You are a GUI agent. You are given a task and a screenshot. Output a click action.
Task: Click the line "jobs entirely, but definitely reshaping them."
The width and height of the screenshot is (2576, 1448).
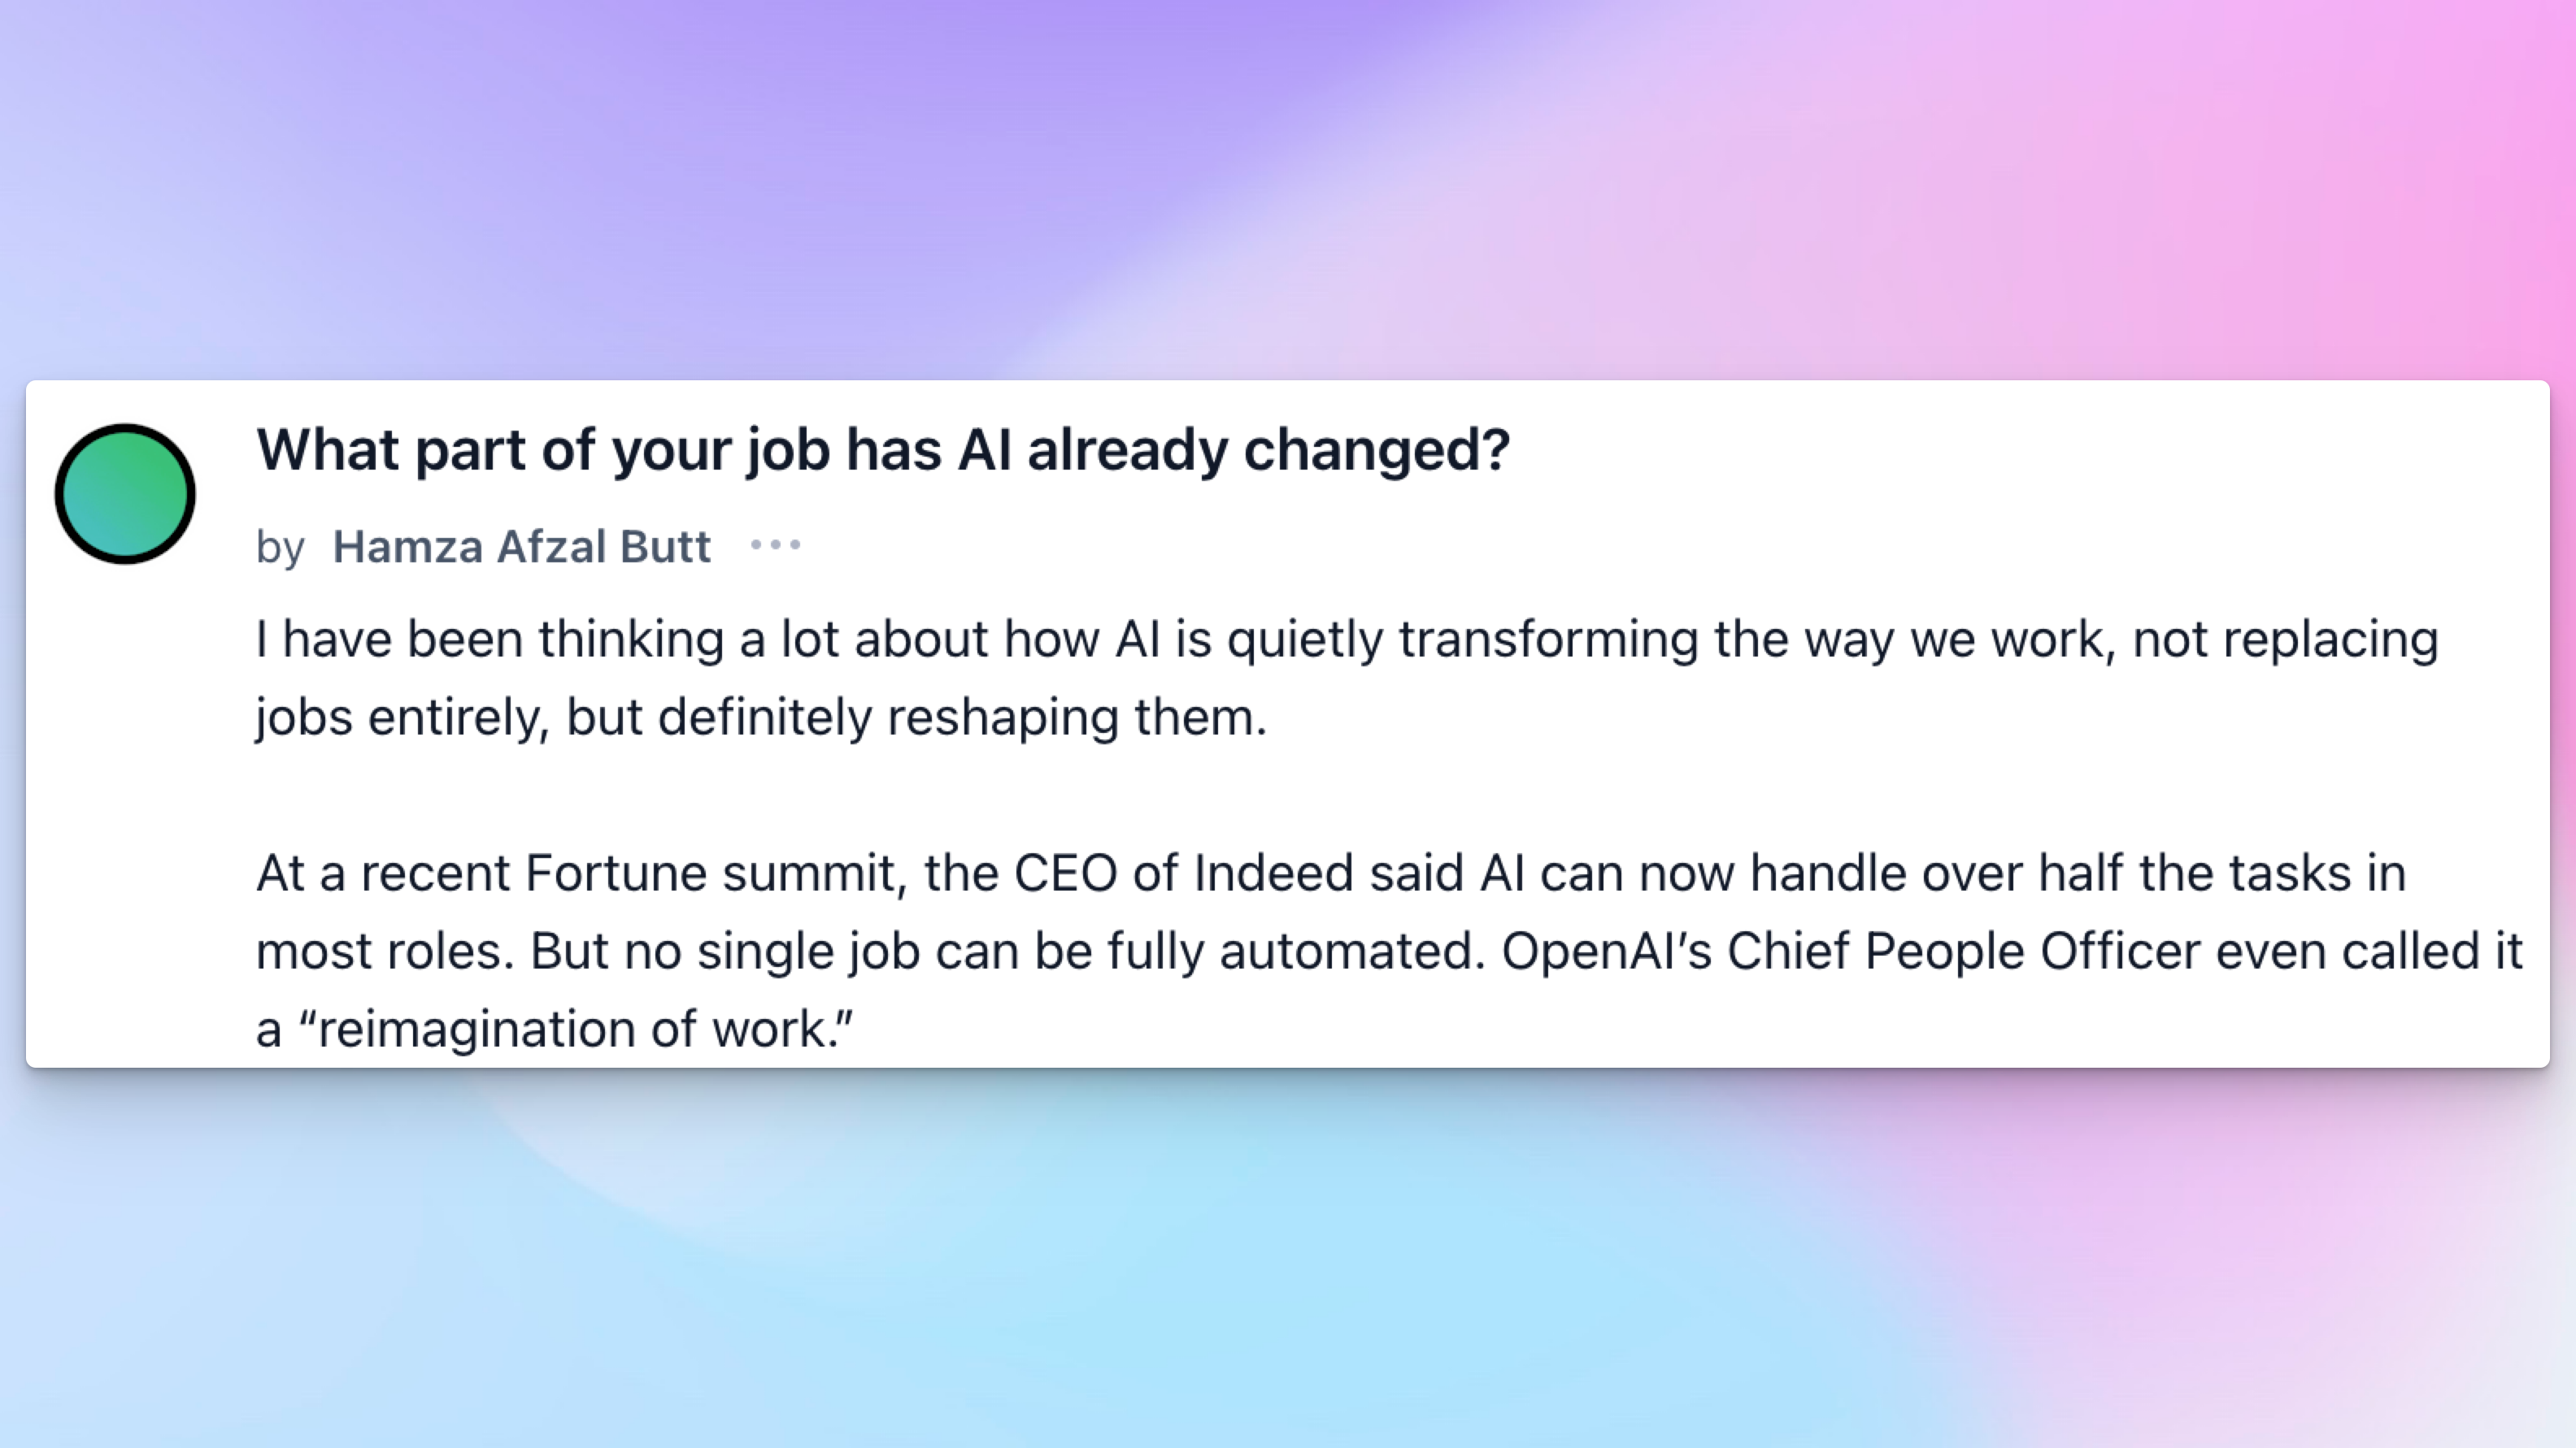760,717
